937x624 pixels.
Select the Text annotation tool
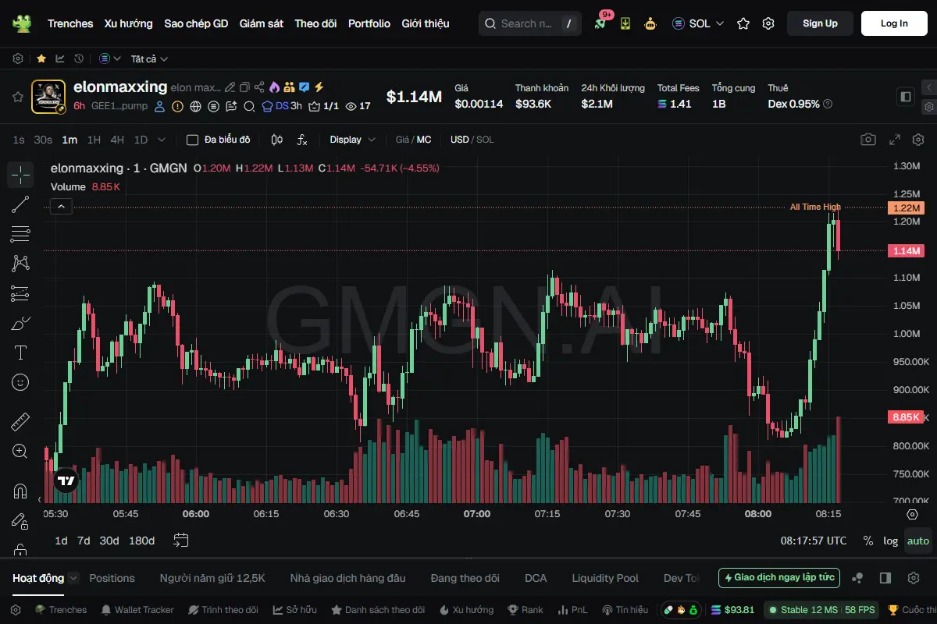pos(20,353)
